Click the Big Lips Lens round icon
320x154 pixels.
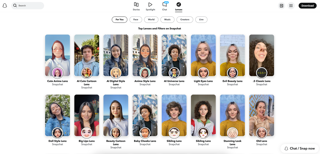pos(87,133)
